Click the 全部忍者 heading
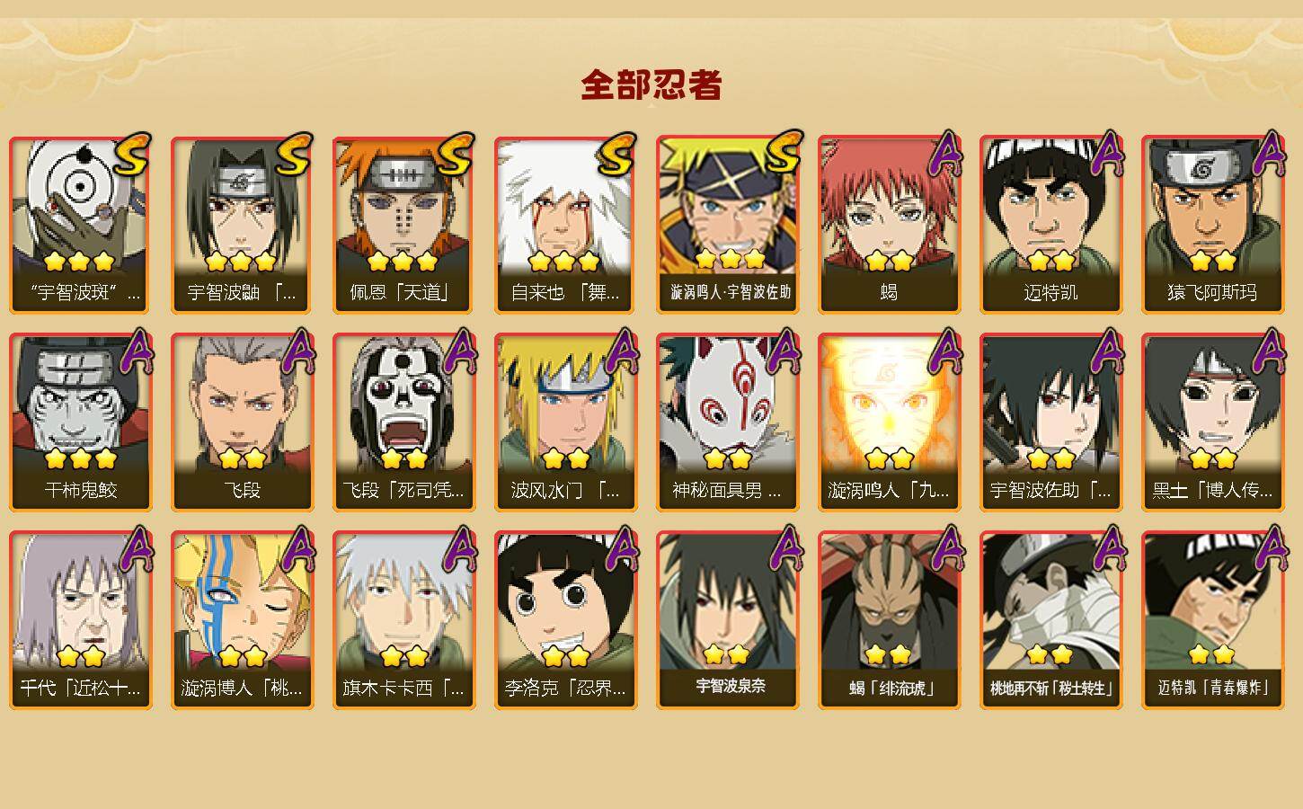This screenshot has width=1303, height=809. coord(651,85)
